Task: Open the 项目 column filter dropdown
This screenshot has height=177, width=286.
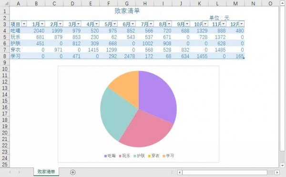Action: (24, 24)
